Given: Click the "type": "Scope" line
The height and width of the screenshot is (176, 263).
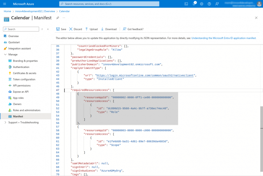Looking at the screenshot, I should (x=109, y=145).
